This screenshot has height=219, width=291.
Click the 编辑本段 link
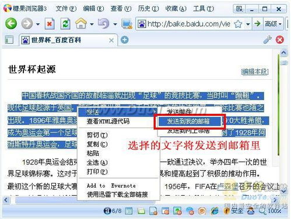click(255, 72)
